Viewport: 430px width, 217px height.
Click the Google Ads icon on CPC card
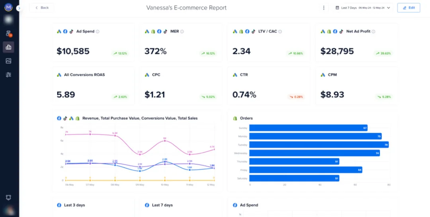pyautogui.click(x=147, y=75)
